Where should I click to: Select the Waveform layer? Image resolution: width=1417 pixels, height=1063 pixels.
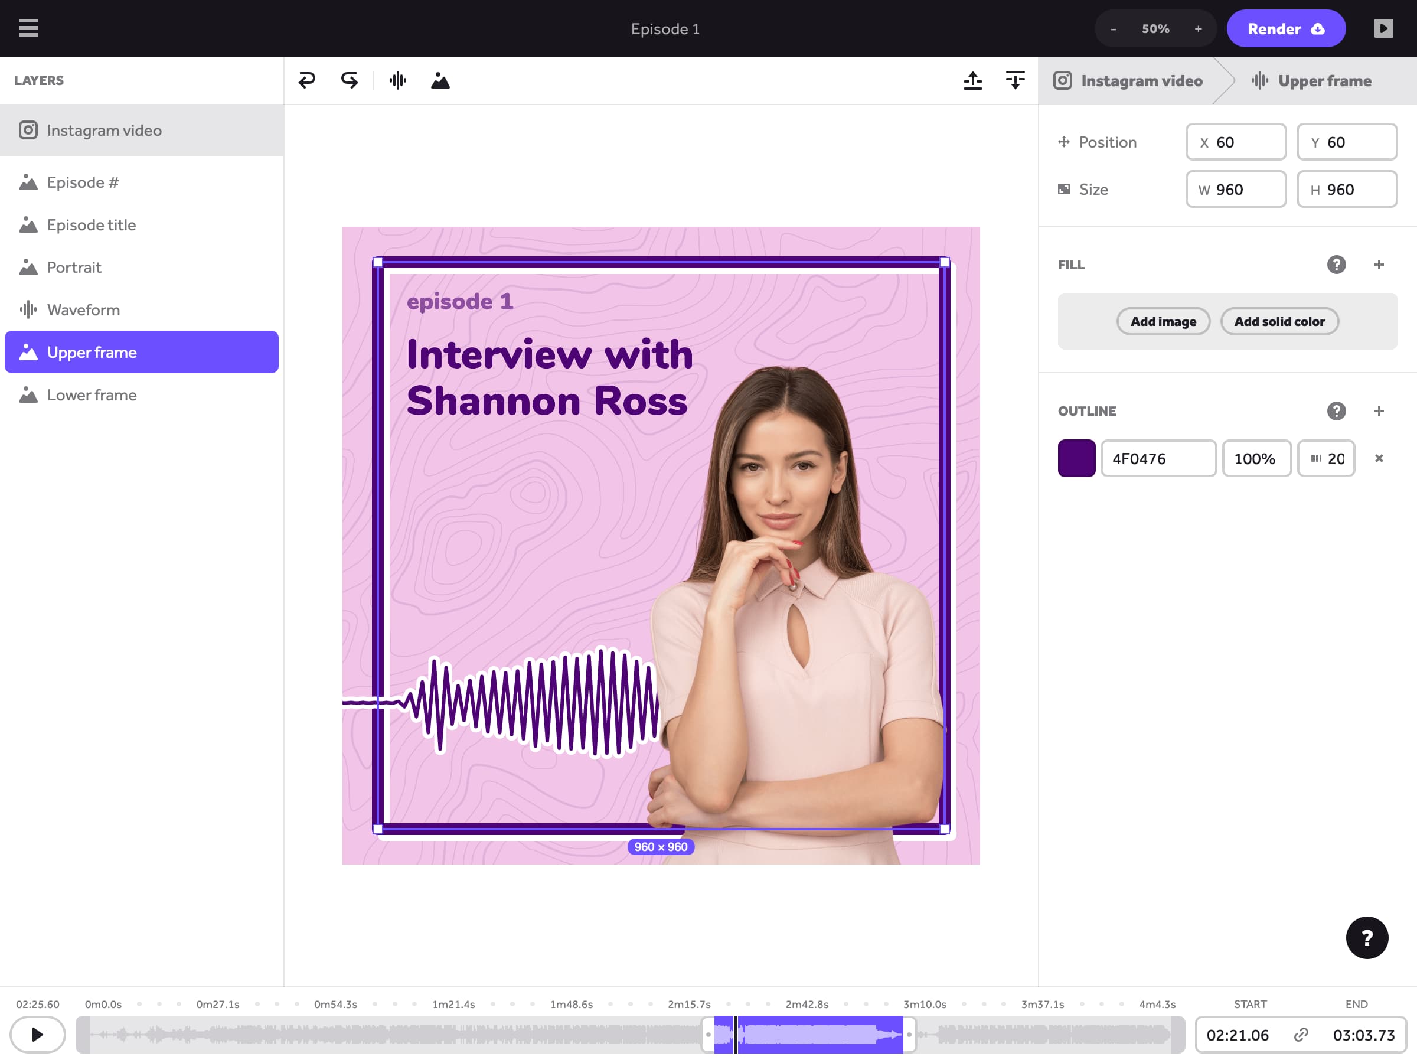(83, 310)
